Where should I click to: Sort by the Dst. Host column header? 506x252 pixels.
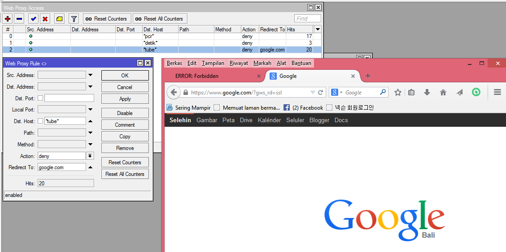pos(161,29)
